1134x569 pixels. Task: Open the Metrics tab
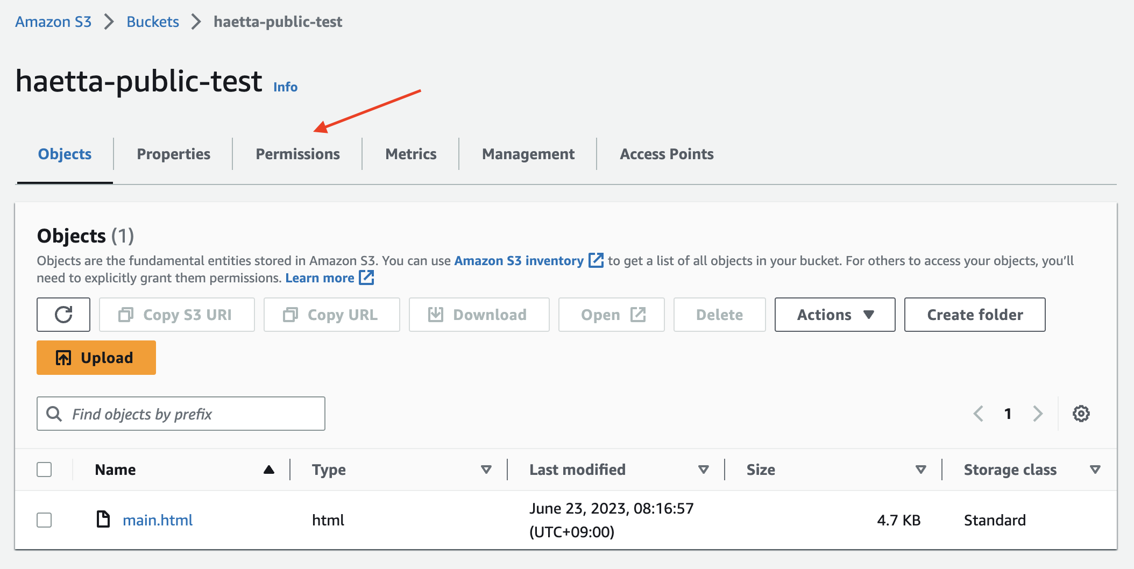(411, 154)
